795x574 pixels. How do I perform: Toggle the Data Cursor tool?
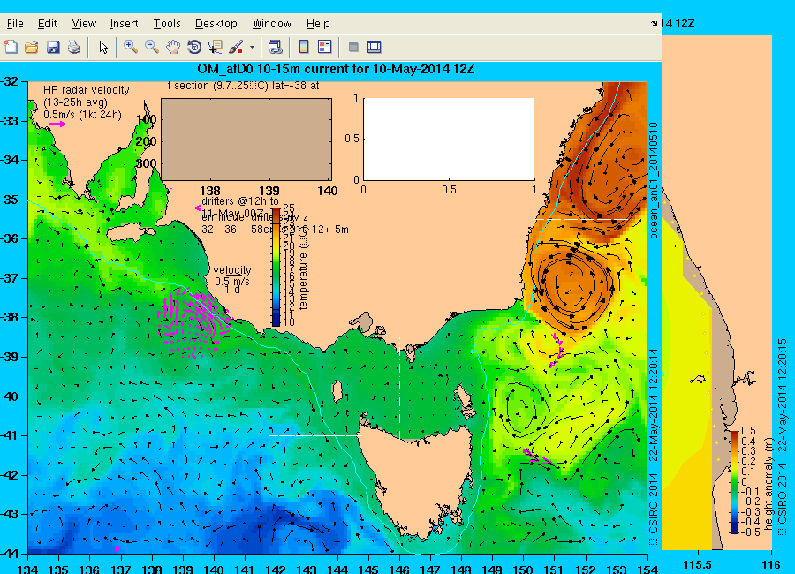click(x=216, y=47)
